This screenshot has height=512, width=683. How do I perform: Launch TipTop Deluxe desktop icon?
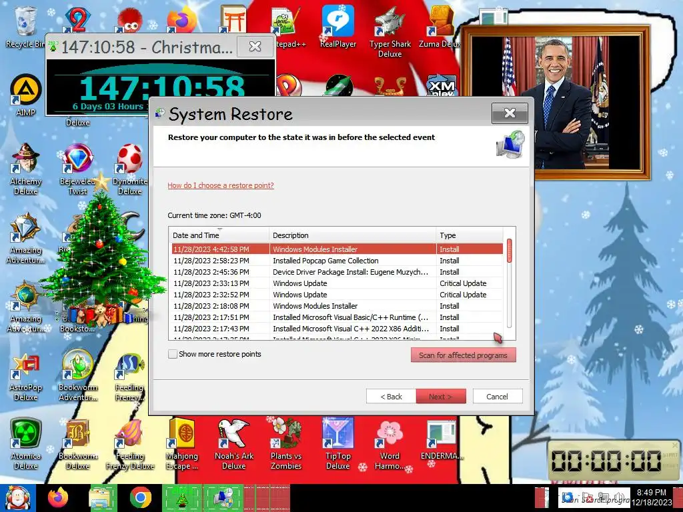[337, 444]
